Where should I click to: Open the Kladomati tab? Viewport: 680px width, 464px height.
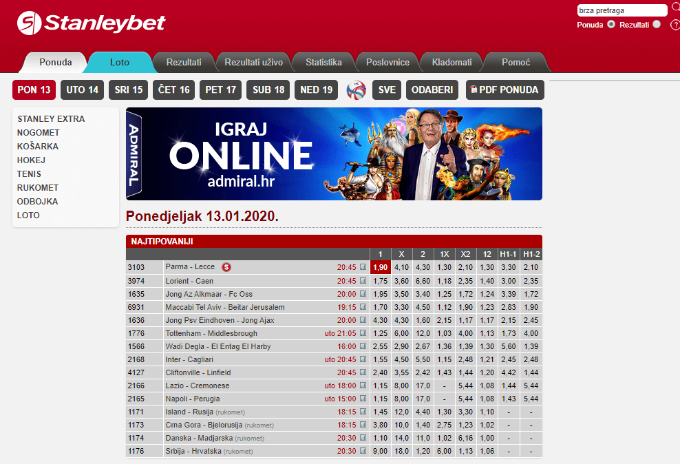452,63
